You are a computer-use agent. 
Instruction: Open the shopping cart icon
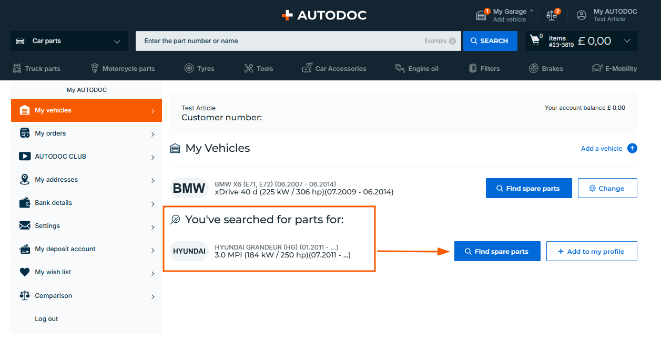(x=535, y=40)
